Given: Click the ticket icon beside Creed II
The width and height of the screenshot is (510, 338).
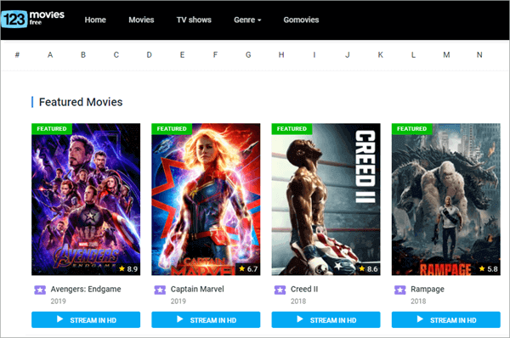Looking at the screenshot, I should [280, 290].
